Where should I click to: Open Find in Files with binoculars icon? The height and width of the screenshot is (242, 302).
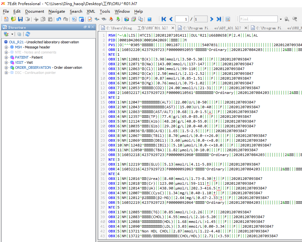[x=104, y=19]
